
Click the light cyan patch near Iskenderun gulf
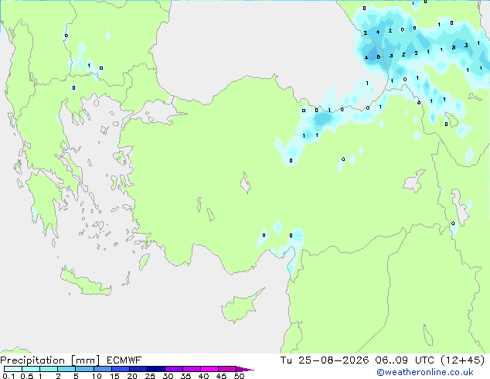point(297,234)
